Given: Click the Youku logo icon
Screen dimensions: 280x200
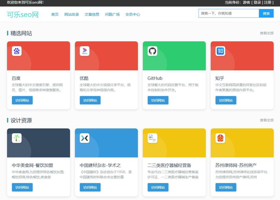Looking at the screenshot, I should [x=85, y=51].
